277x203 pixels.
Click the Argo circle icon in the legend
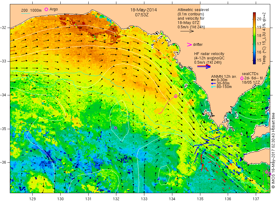coord(46,9)
